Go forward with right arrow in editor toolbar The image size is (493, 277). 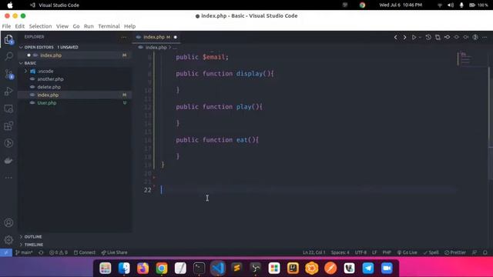pyautogui.click(x=404, y=37)
